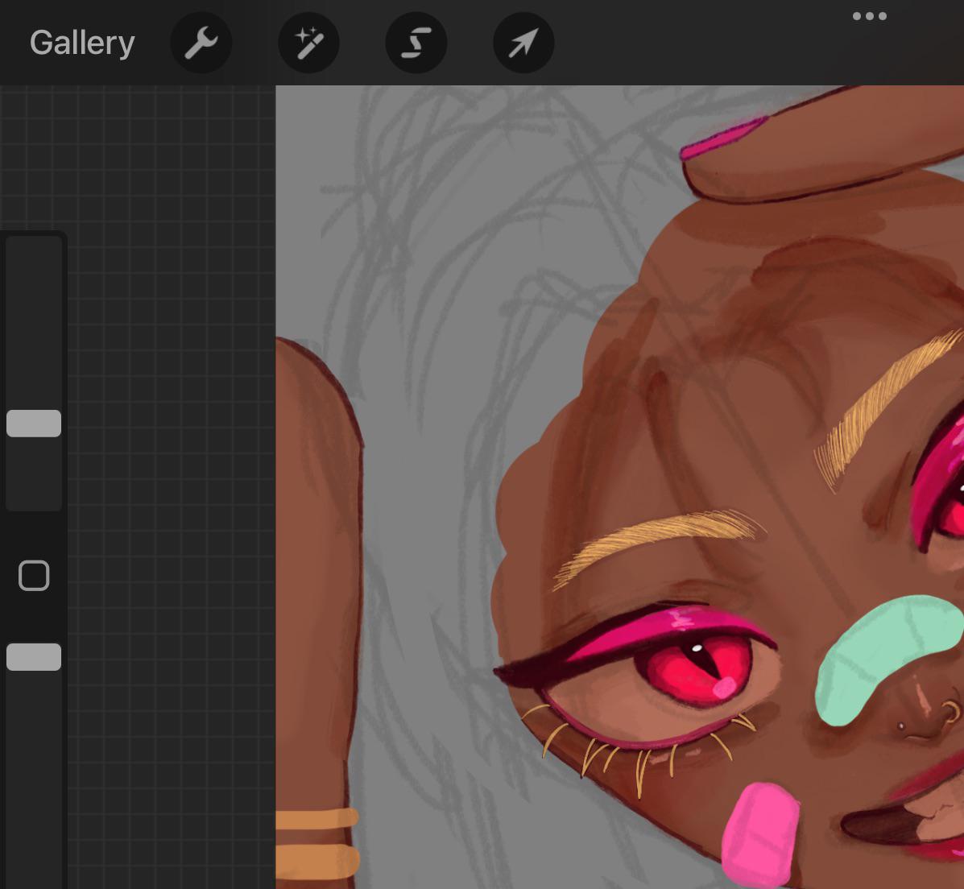Click the pink fingernail on the finger
The height and width of the screenshot is (889, 964).
[722, 137]
